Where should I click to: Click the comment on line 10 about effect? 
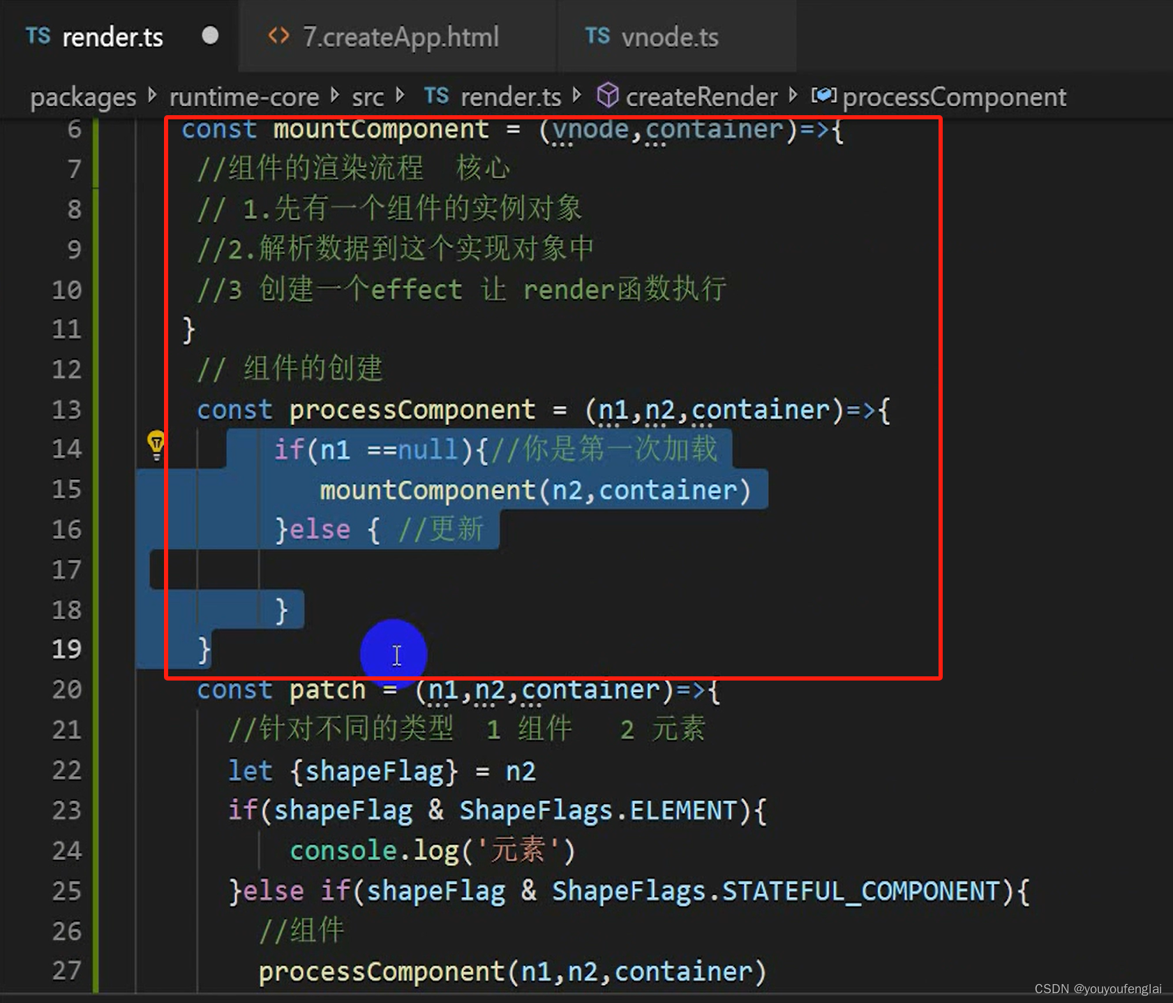[x=462, y=289]
